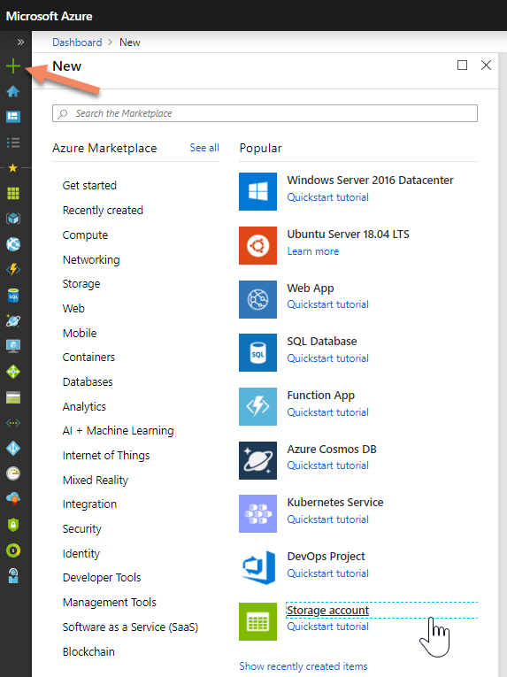Select Networking category
507x677 pixels.
pos(91,260)
